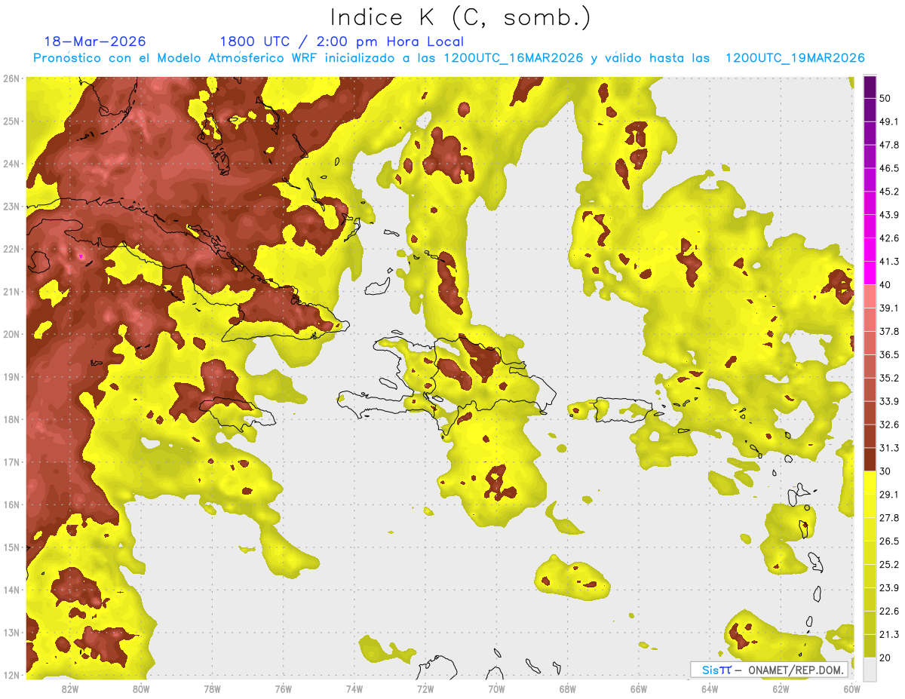
Task: Click the longitude axis label '70W'
Action: pyautogui.click(x=496, y=689)
